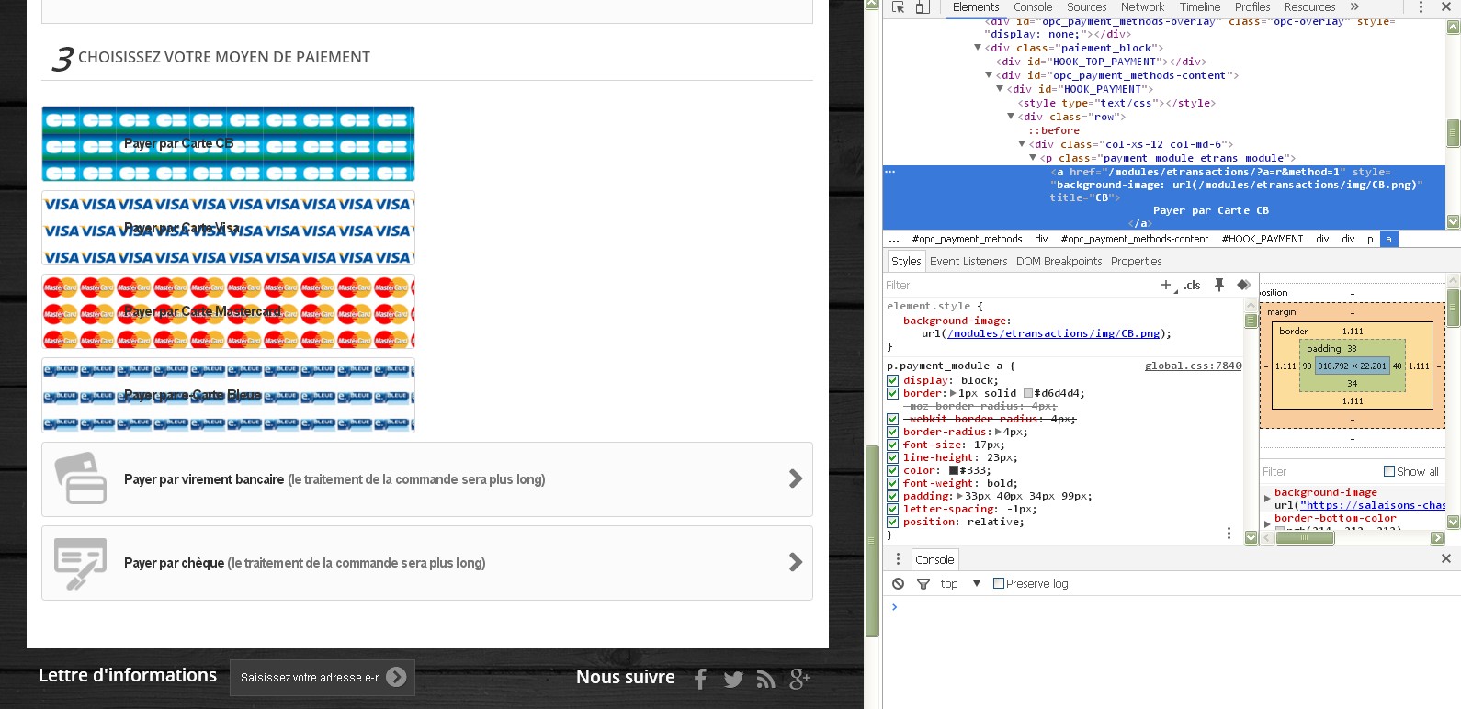Toggle the -webkit-border-radius property checkbox
The image size is (1461, 709).
892,419
